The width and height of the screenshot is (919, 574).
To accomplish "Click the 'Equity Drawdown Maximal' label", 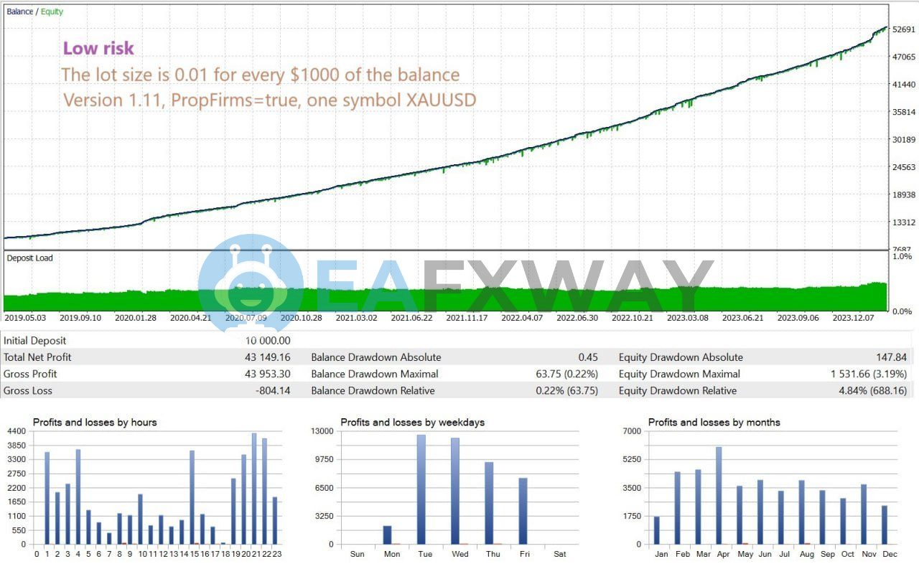I will tap(679, 374).
